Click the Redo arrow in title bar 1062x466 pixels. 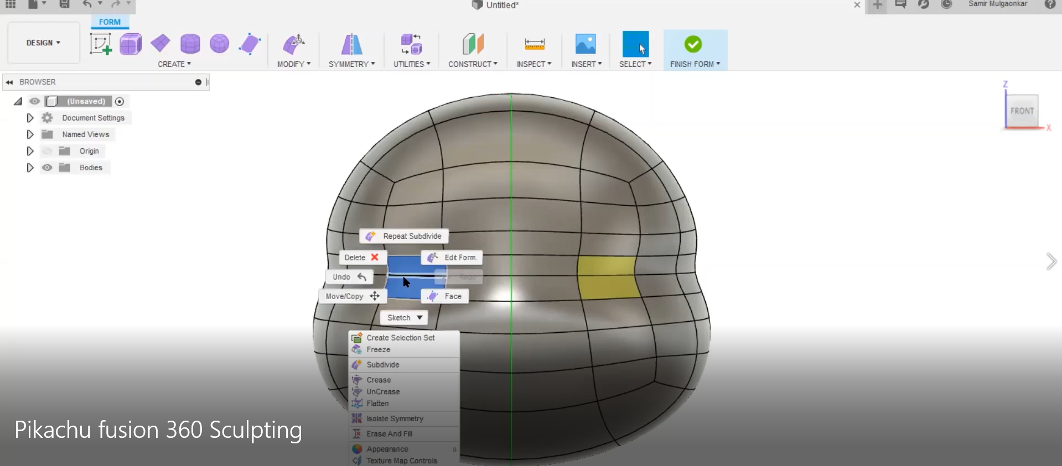coord(116,4)
